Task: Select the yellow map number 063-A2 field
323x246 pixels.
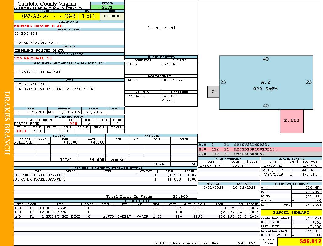Action: click(x=46, y=16)
